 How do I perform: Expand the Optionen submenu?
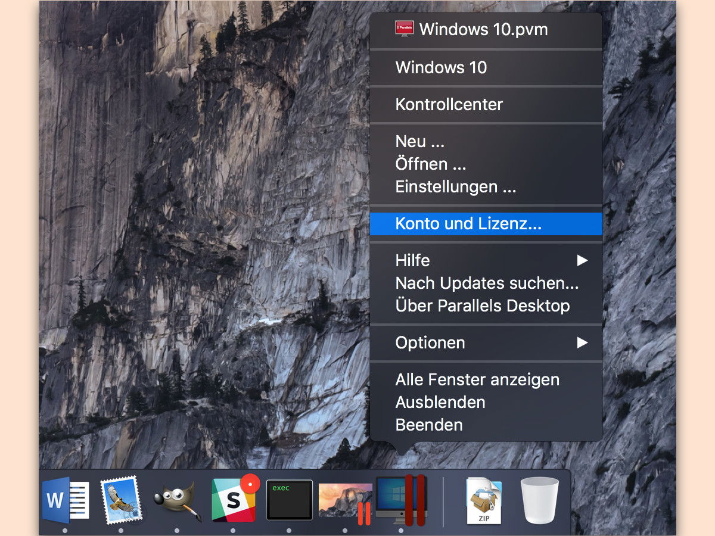[x=486, y=342]
